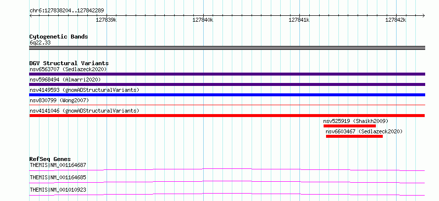The width and height of the screenshot is (439, 201).
Task: Open the Cytogenetic Bands track heading
Action: (x=59, y=37)
